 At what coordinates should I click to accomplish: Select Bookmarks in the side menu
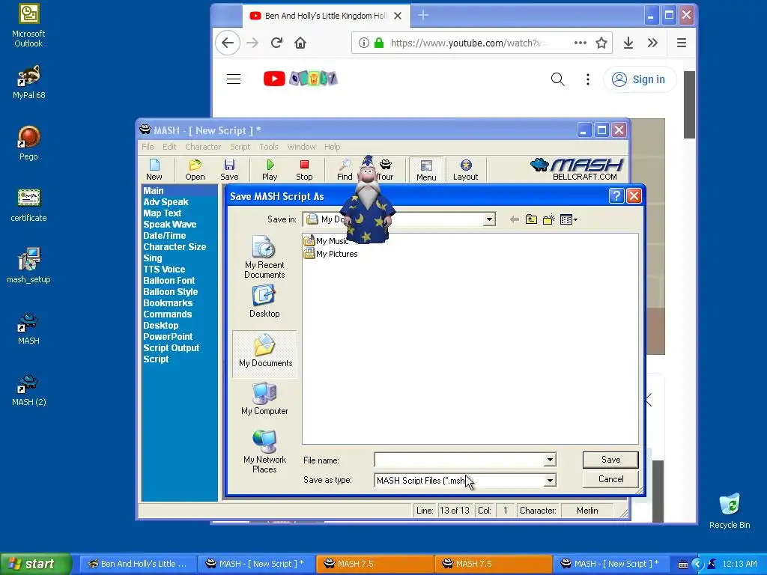(x=168, y=303)
